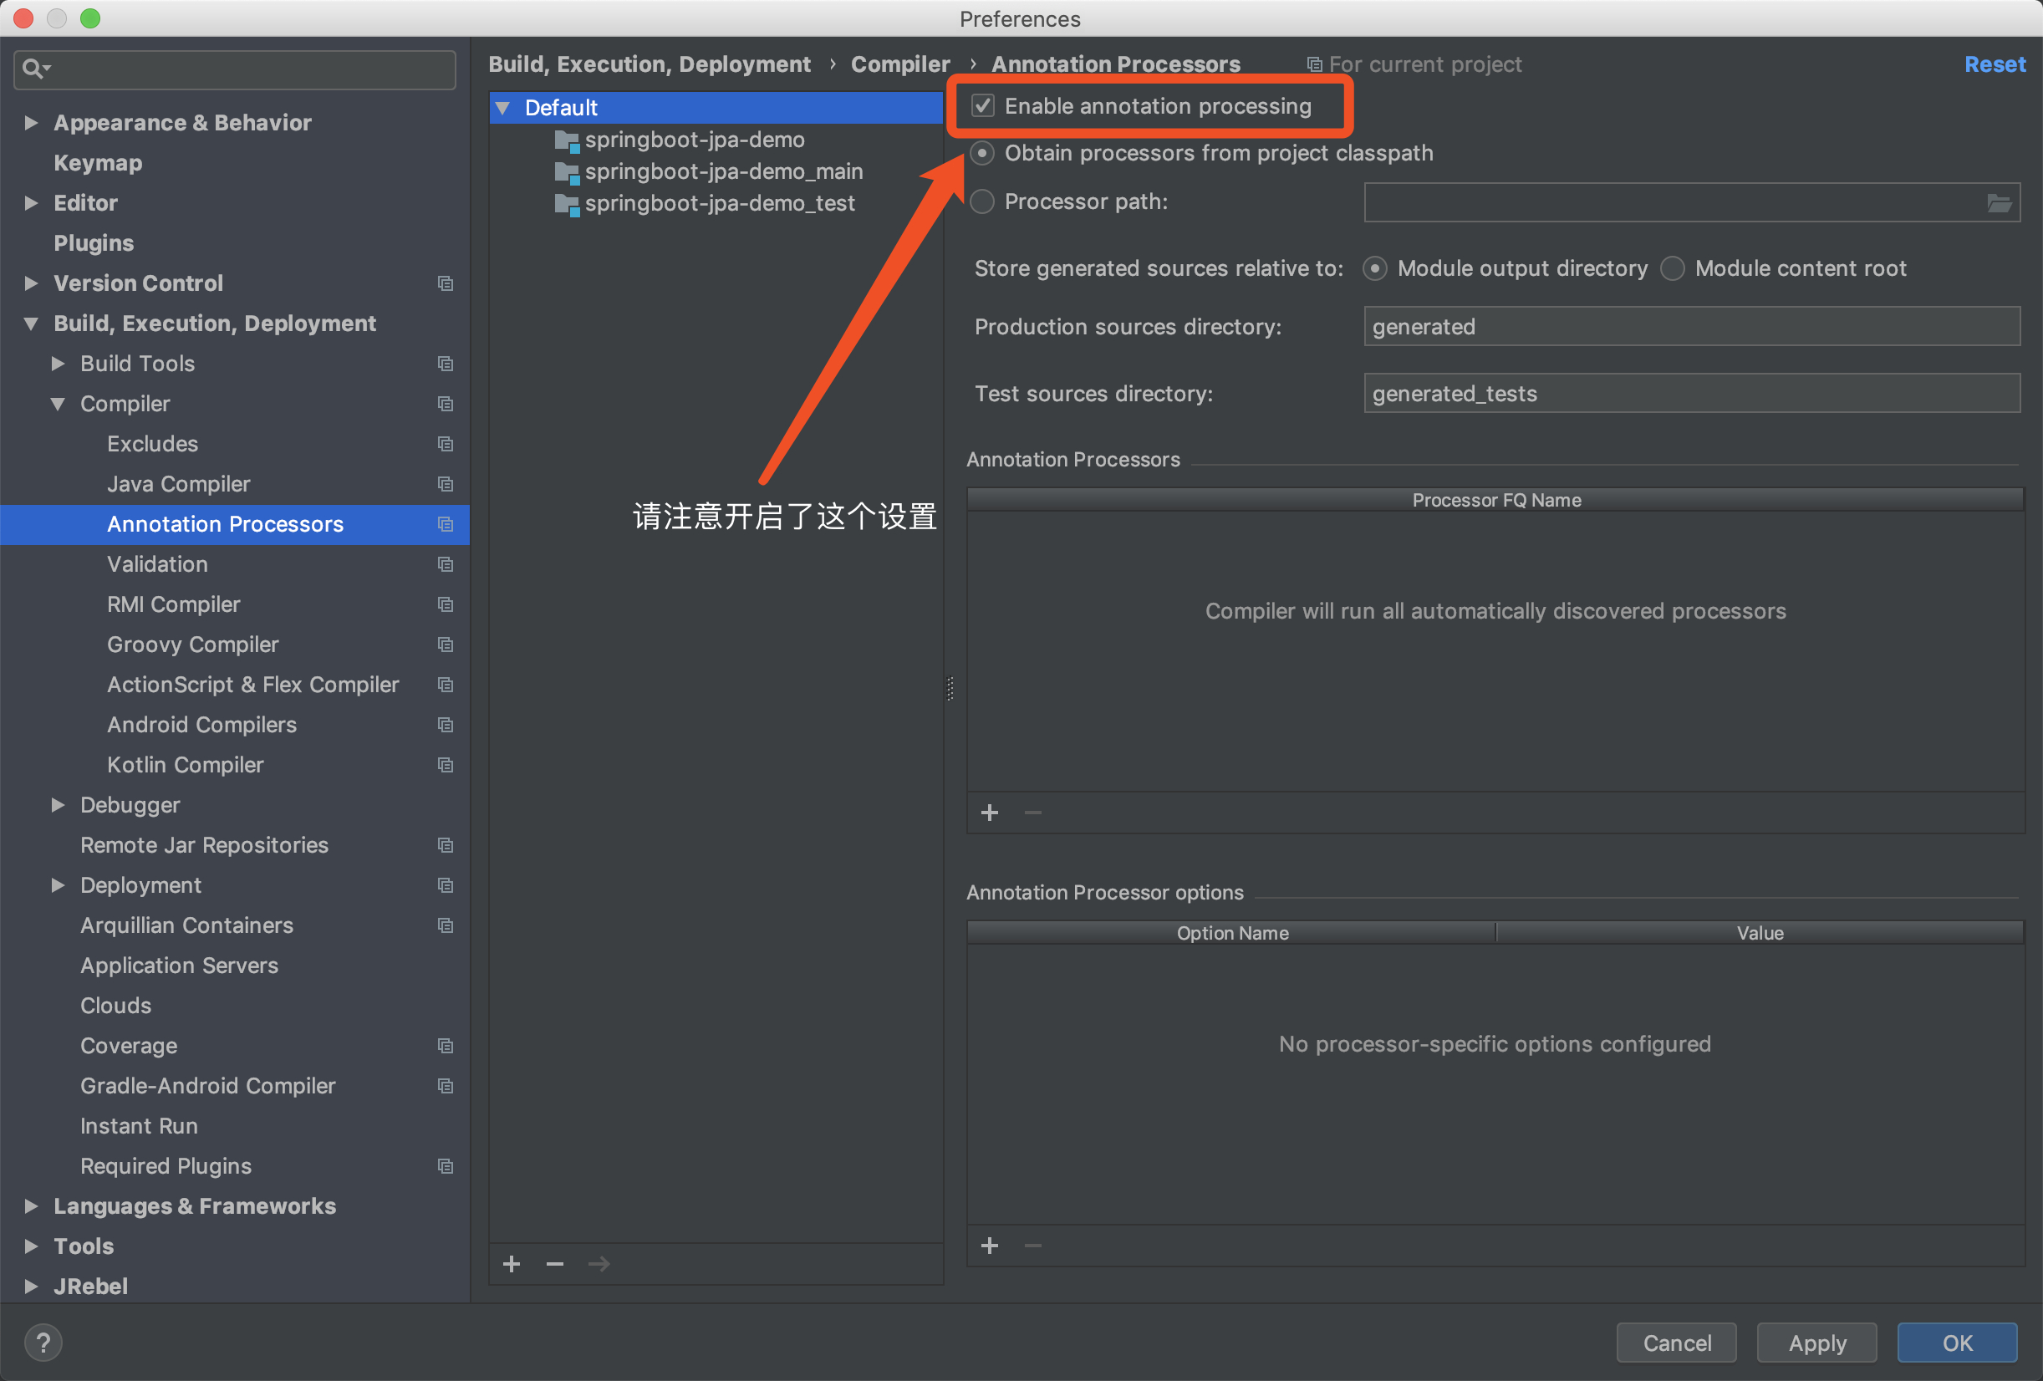Click the Production sources directory field
The width and height of the screenshot is (2043, 1381).
1690,326
